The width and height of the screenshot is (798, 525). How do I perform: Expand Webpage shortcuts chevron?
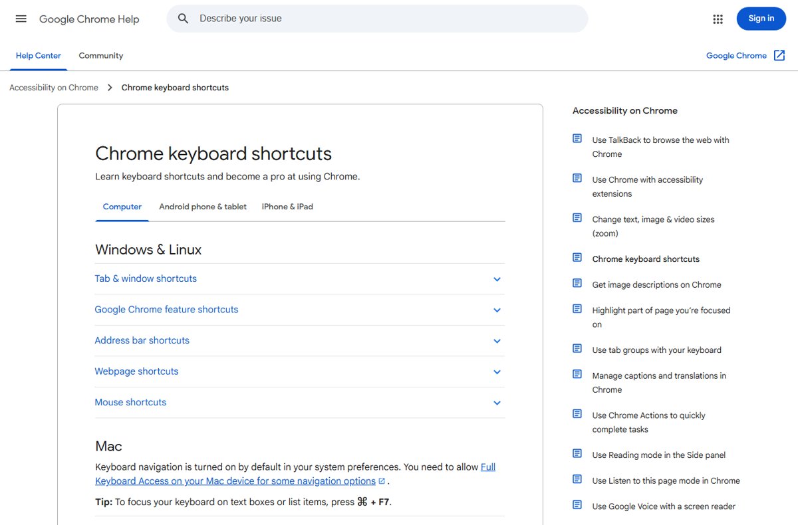497,372
